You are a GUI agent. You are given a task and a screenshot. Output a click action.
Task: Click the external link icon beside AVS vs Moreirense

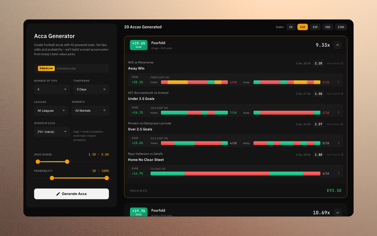tap(342, 63)
